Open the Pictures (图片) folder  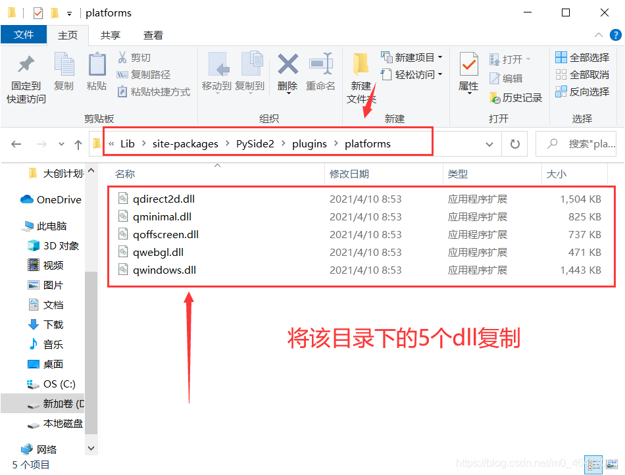point(46,286)
